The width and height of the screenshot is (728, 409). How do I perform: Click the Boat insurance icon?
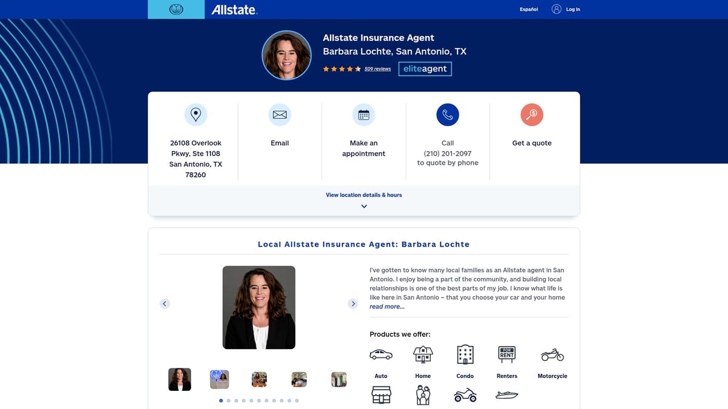coord(507,394)
